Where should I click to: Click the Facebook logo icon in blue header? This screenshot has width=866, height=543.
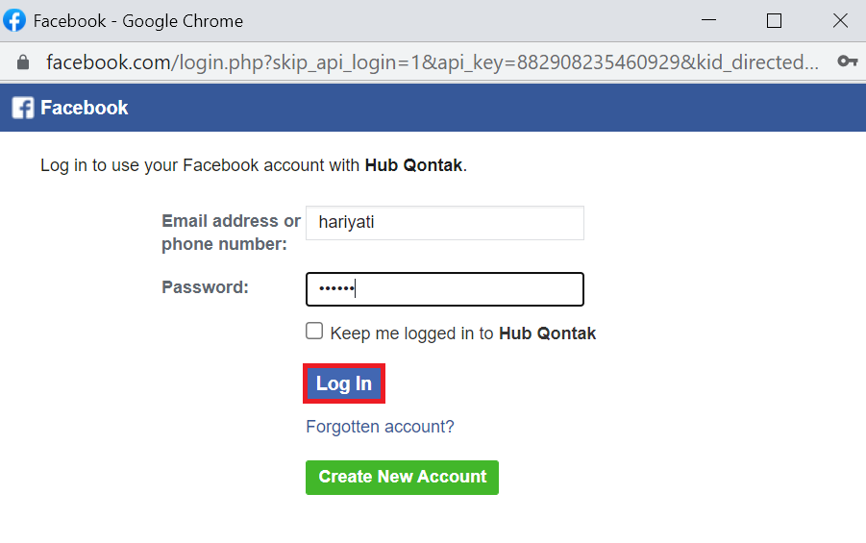23,108
